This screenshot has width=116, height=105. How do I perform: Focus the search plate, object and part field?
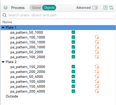pyautogui.click(x=58, y=15)
